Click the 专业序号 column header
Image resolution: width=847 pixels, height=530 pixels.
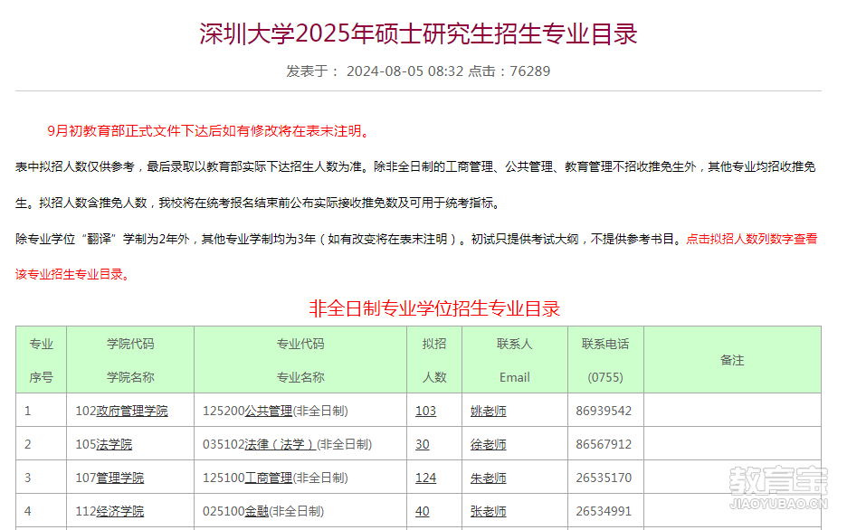(41, 360)
